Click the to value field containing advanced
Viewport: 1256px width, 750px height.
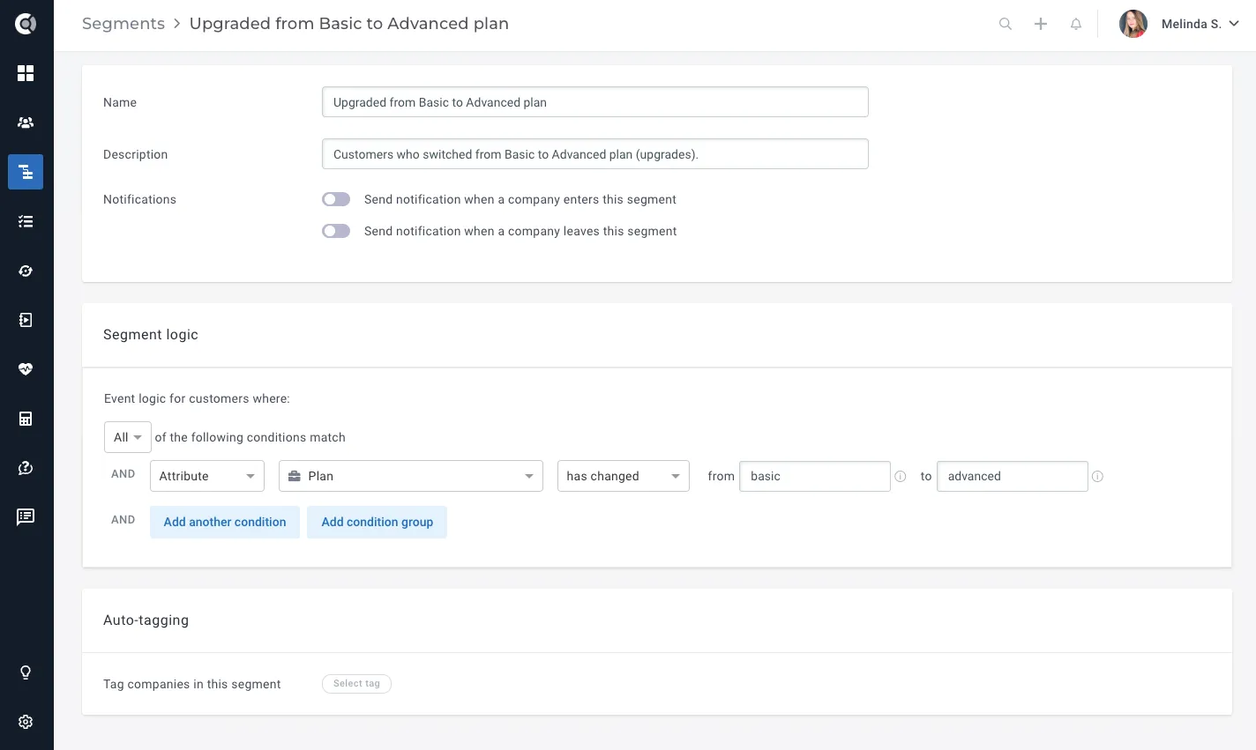click(x=1013, y=476)
